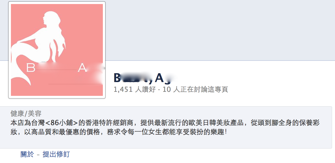Click 10 人正在討論這專頁 text
Viewport: 335px width, 163px height.
[195, 90]
